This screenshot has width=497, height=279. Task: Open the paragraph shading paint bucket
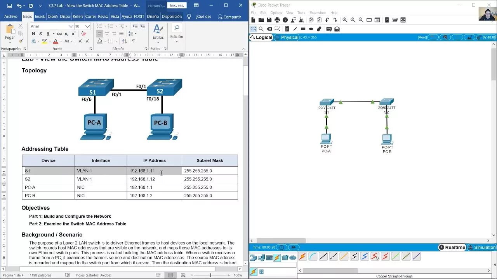click(x=100, y=41)
